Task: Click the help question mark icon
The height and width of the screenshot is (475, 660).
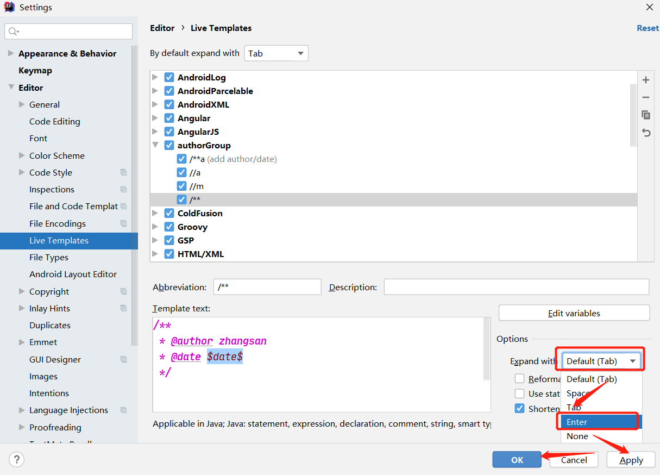Action: [x=16, y=459]
